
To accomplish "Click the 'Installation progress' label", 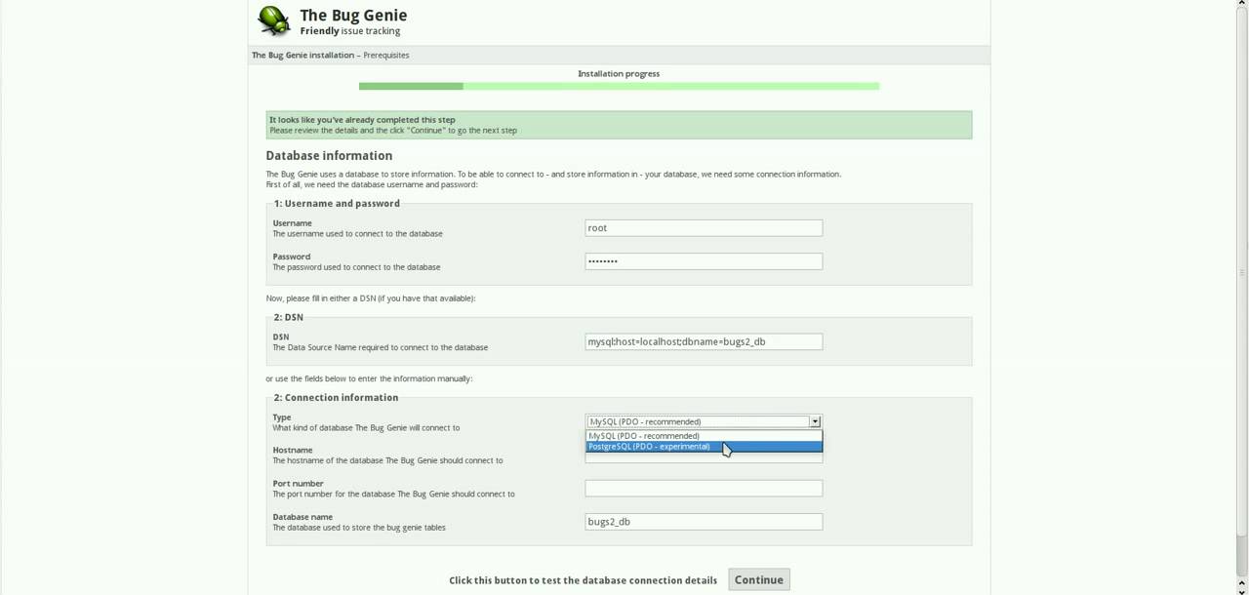I will pyautogui.click(x=619, y=73).
